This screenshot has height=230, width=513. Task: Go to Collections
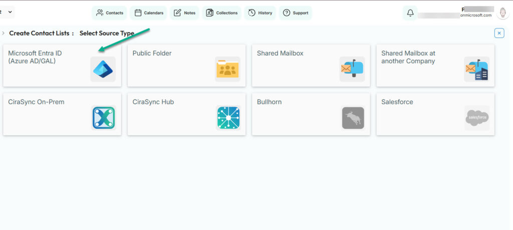[221, 13]
